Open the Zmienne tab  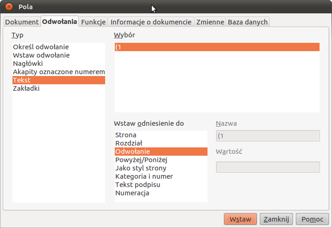[x=210, y=22]
